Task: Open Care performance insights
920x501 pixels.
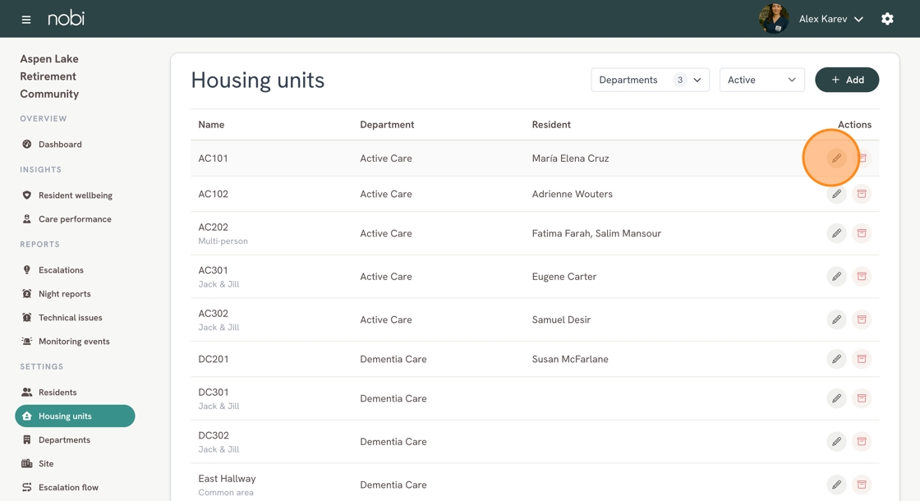Action: click(75, 218)
